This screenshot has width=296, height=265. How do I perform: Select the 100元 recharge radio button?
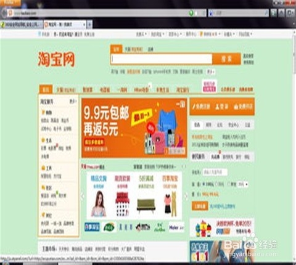pos(203,184)
